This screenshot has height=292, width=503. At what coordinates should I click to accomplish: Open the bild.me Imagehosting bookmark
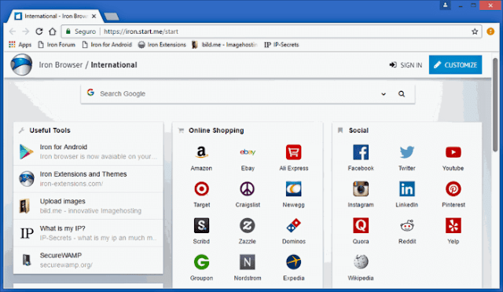tap(225, 45)
